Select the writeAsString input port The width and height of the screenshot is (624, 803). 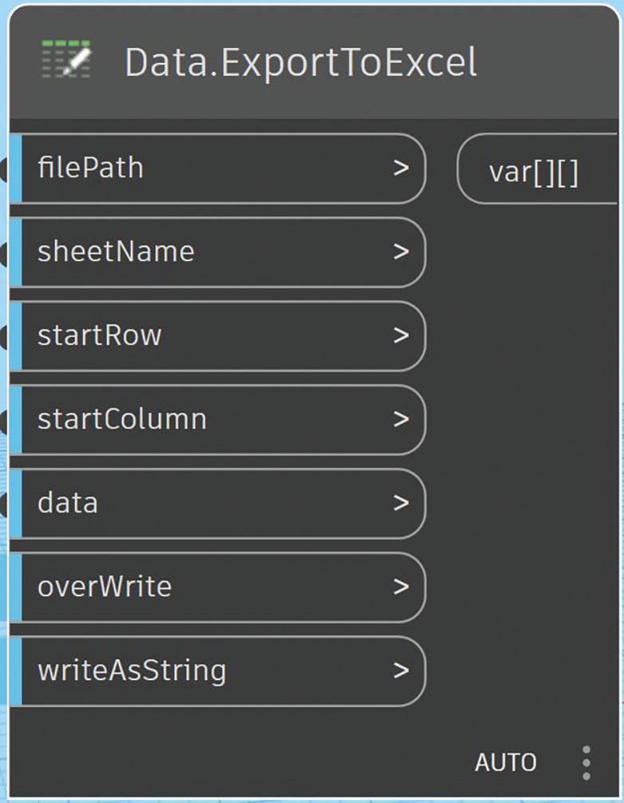pos(218,670)
